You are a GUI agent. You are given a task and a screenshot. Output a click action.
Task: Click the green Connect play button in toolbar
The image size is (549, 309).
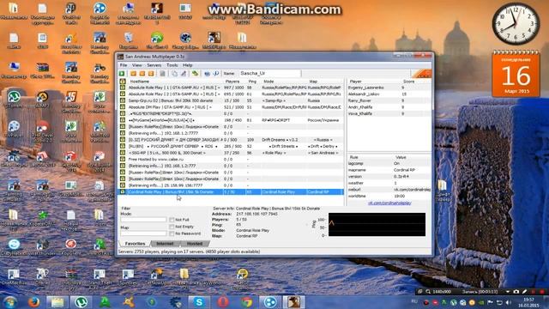[122, 74]
